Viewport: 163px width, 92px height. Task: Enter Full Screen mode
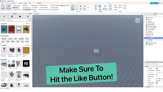[x=77, y=7]
